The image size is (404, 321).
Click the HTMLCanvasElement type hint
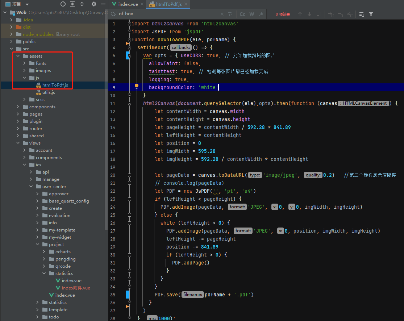363,103
